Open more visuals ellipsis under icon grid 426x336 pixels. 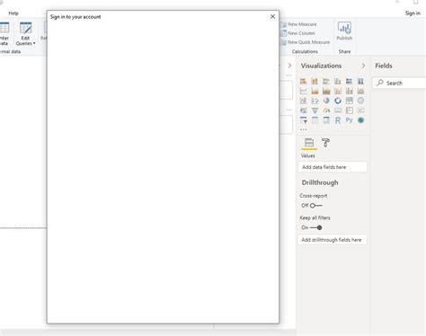(303, 129)
